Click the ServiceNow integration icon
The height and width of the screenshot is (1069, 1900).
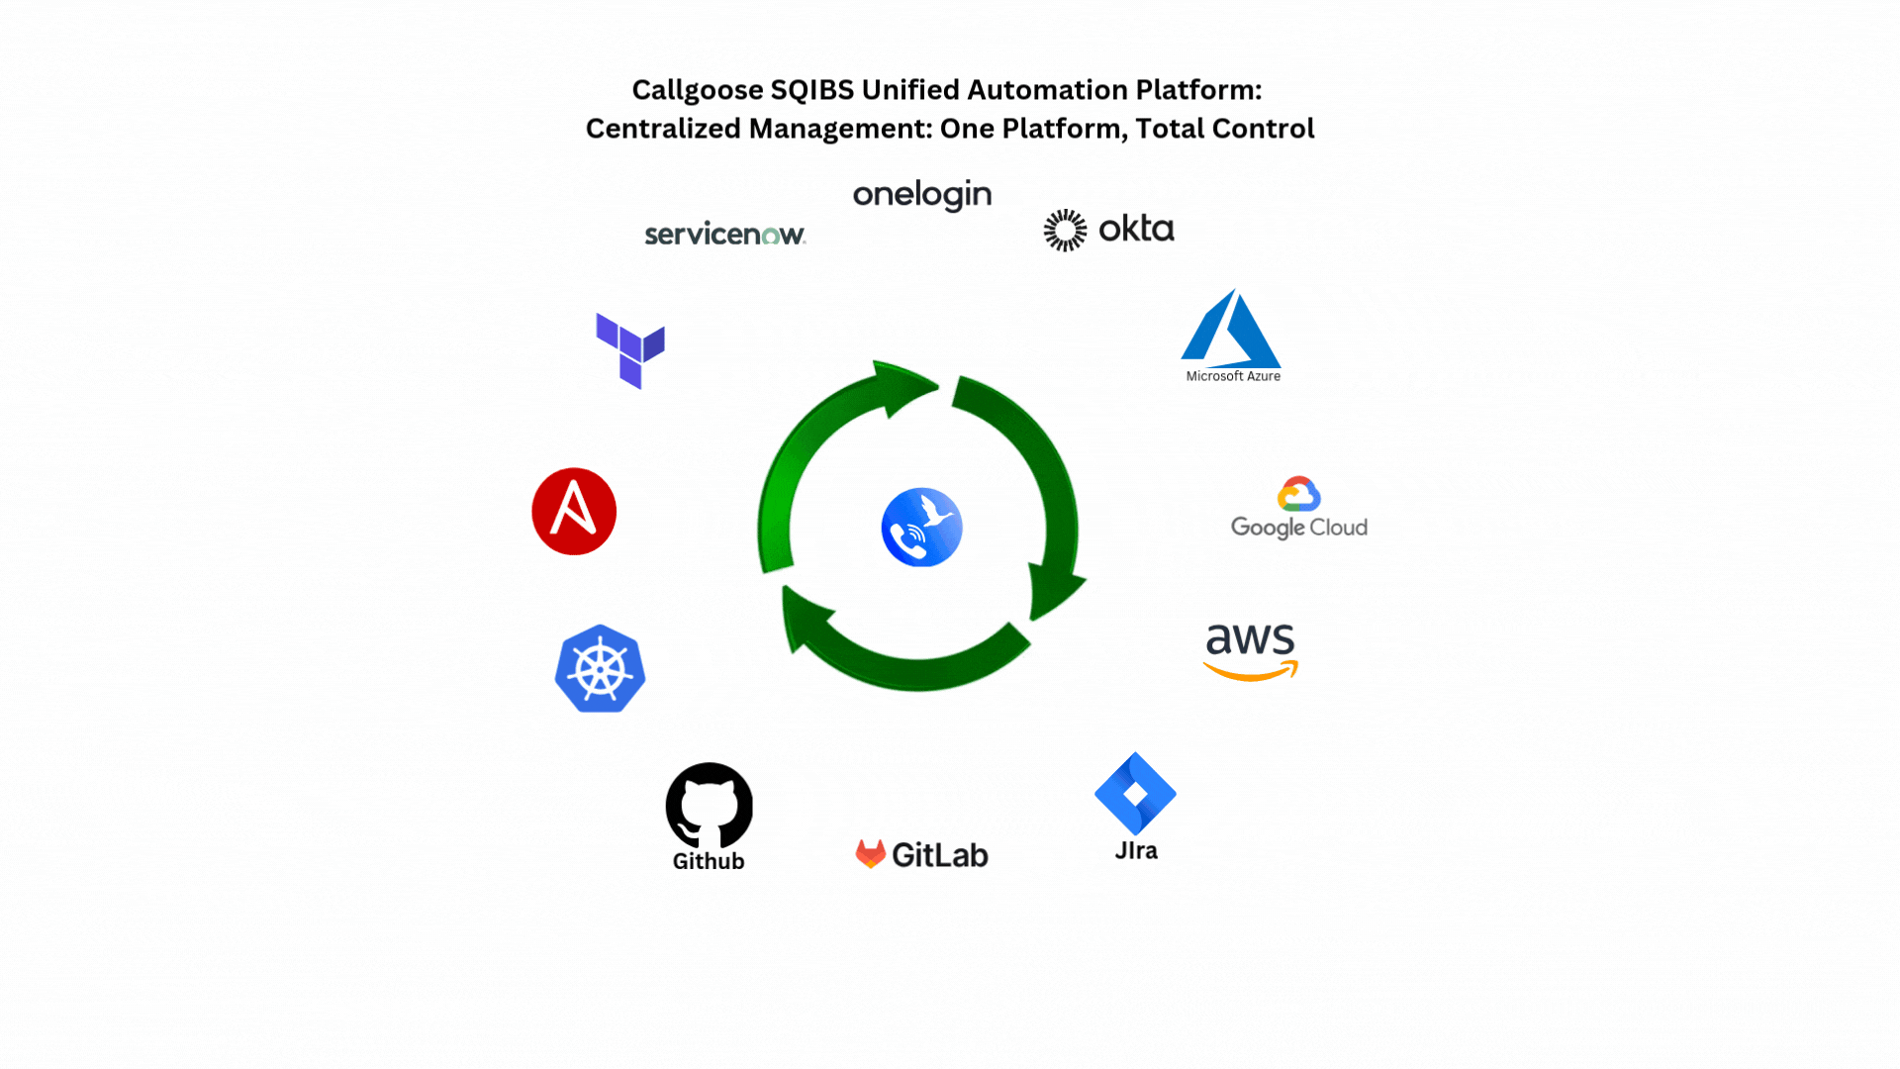coord(724,233)
